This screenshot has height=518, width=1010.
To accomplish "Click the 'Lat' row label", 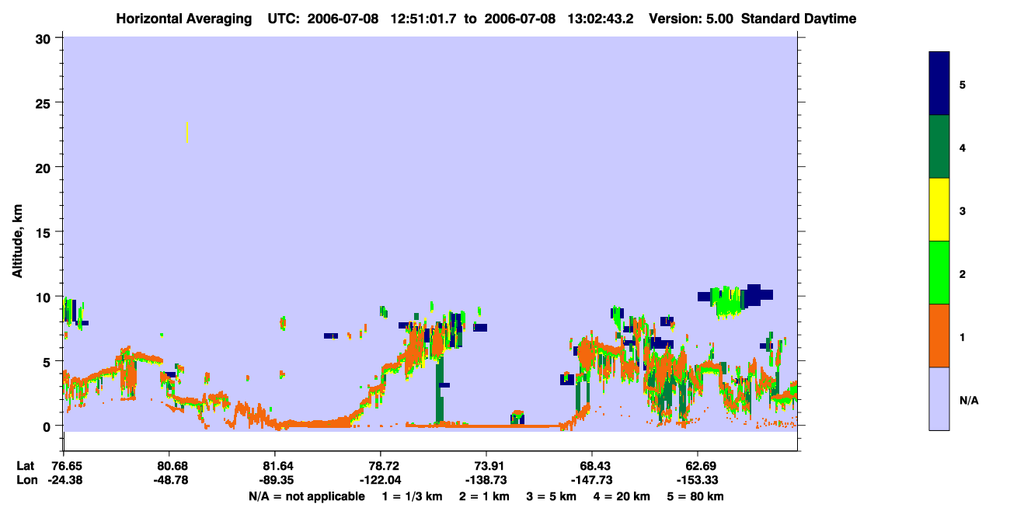I will pos(25,465).
